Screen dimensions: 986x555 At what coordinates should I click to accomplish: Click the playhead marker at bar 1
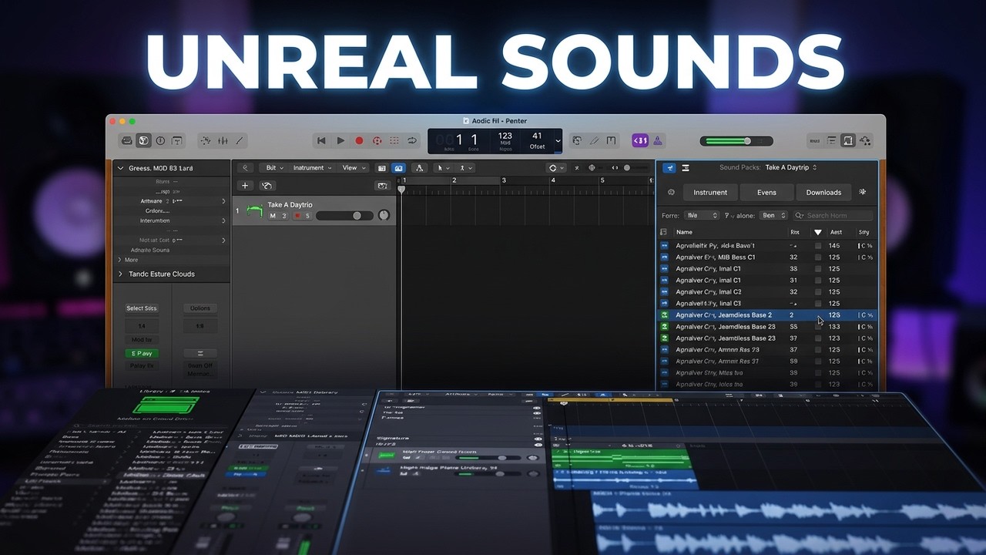click(401, 189)
